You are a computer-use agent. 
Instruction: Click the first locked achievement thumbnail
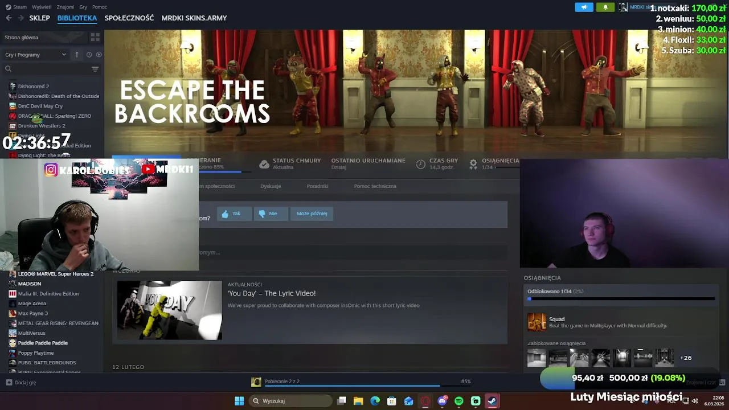click(x=536, y=358)
